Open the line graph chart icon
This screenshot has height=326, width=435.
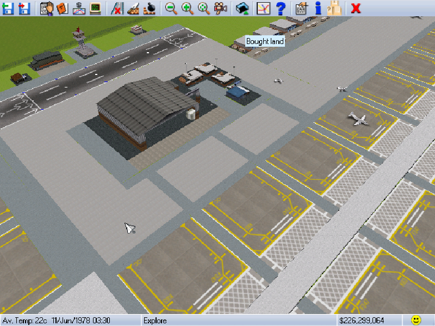(263, 8)
